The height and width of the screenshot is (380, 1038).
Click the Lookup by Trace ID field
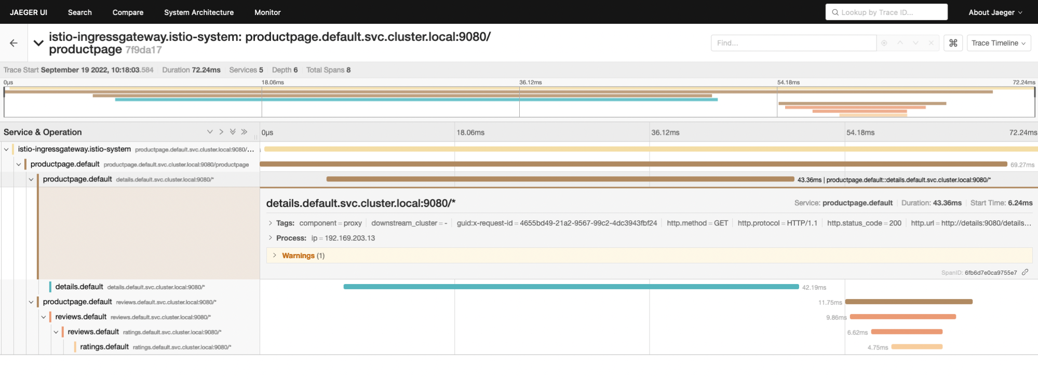coord(886,12)
